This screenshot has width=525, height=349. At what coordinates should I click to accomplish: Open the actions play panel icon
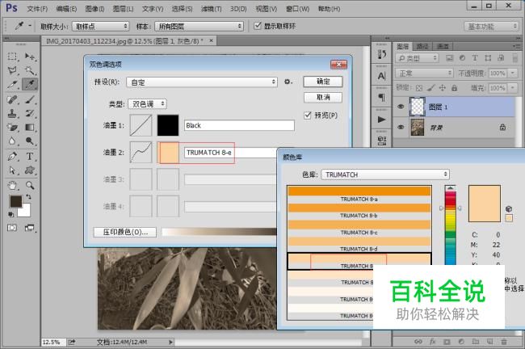381,120
